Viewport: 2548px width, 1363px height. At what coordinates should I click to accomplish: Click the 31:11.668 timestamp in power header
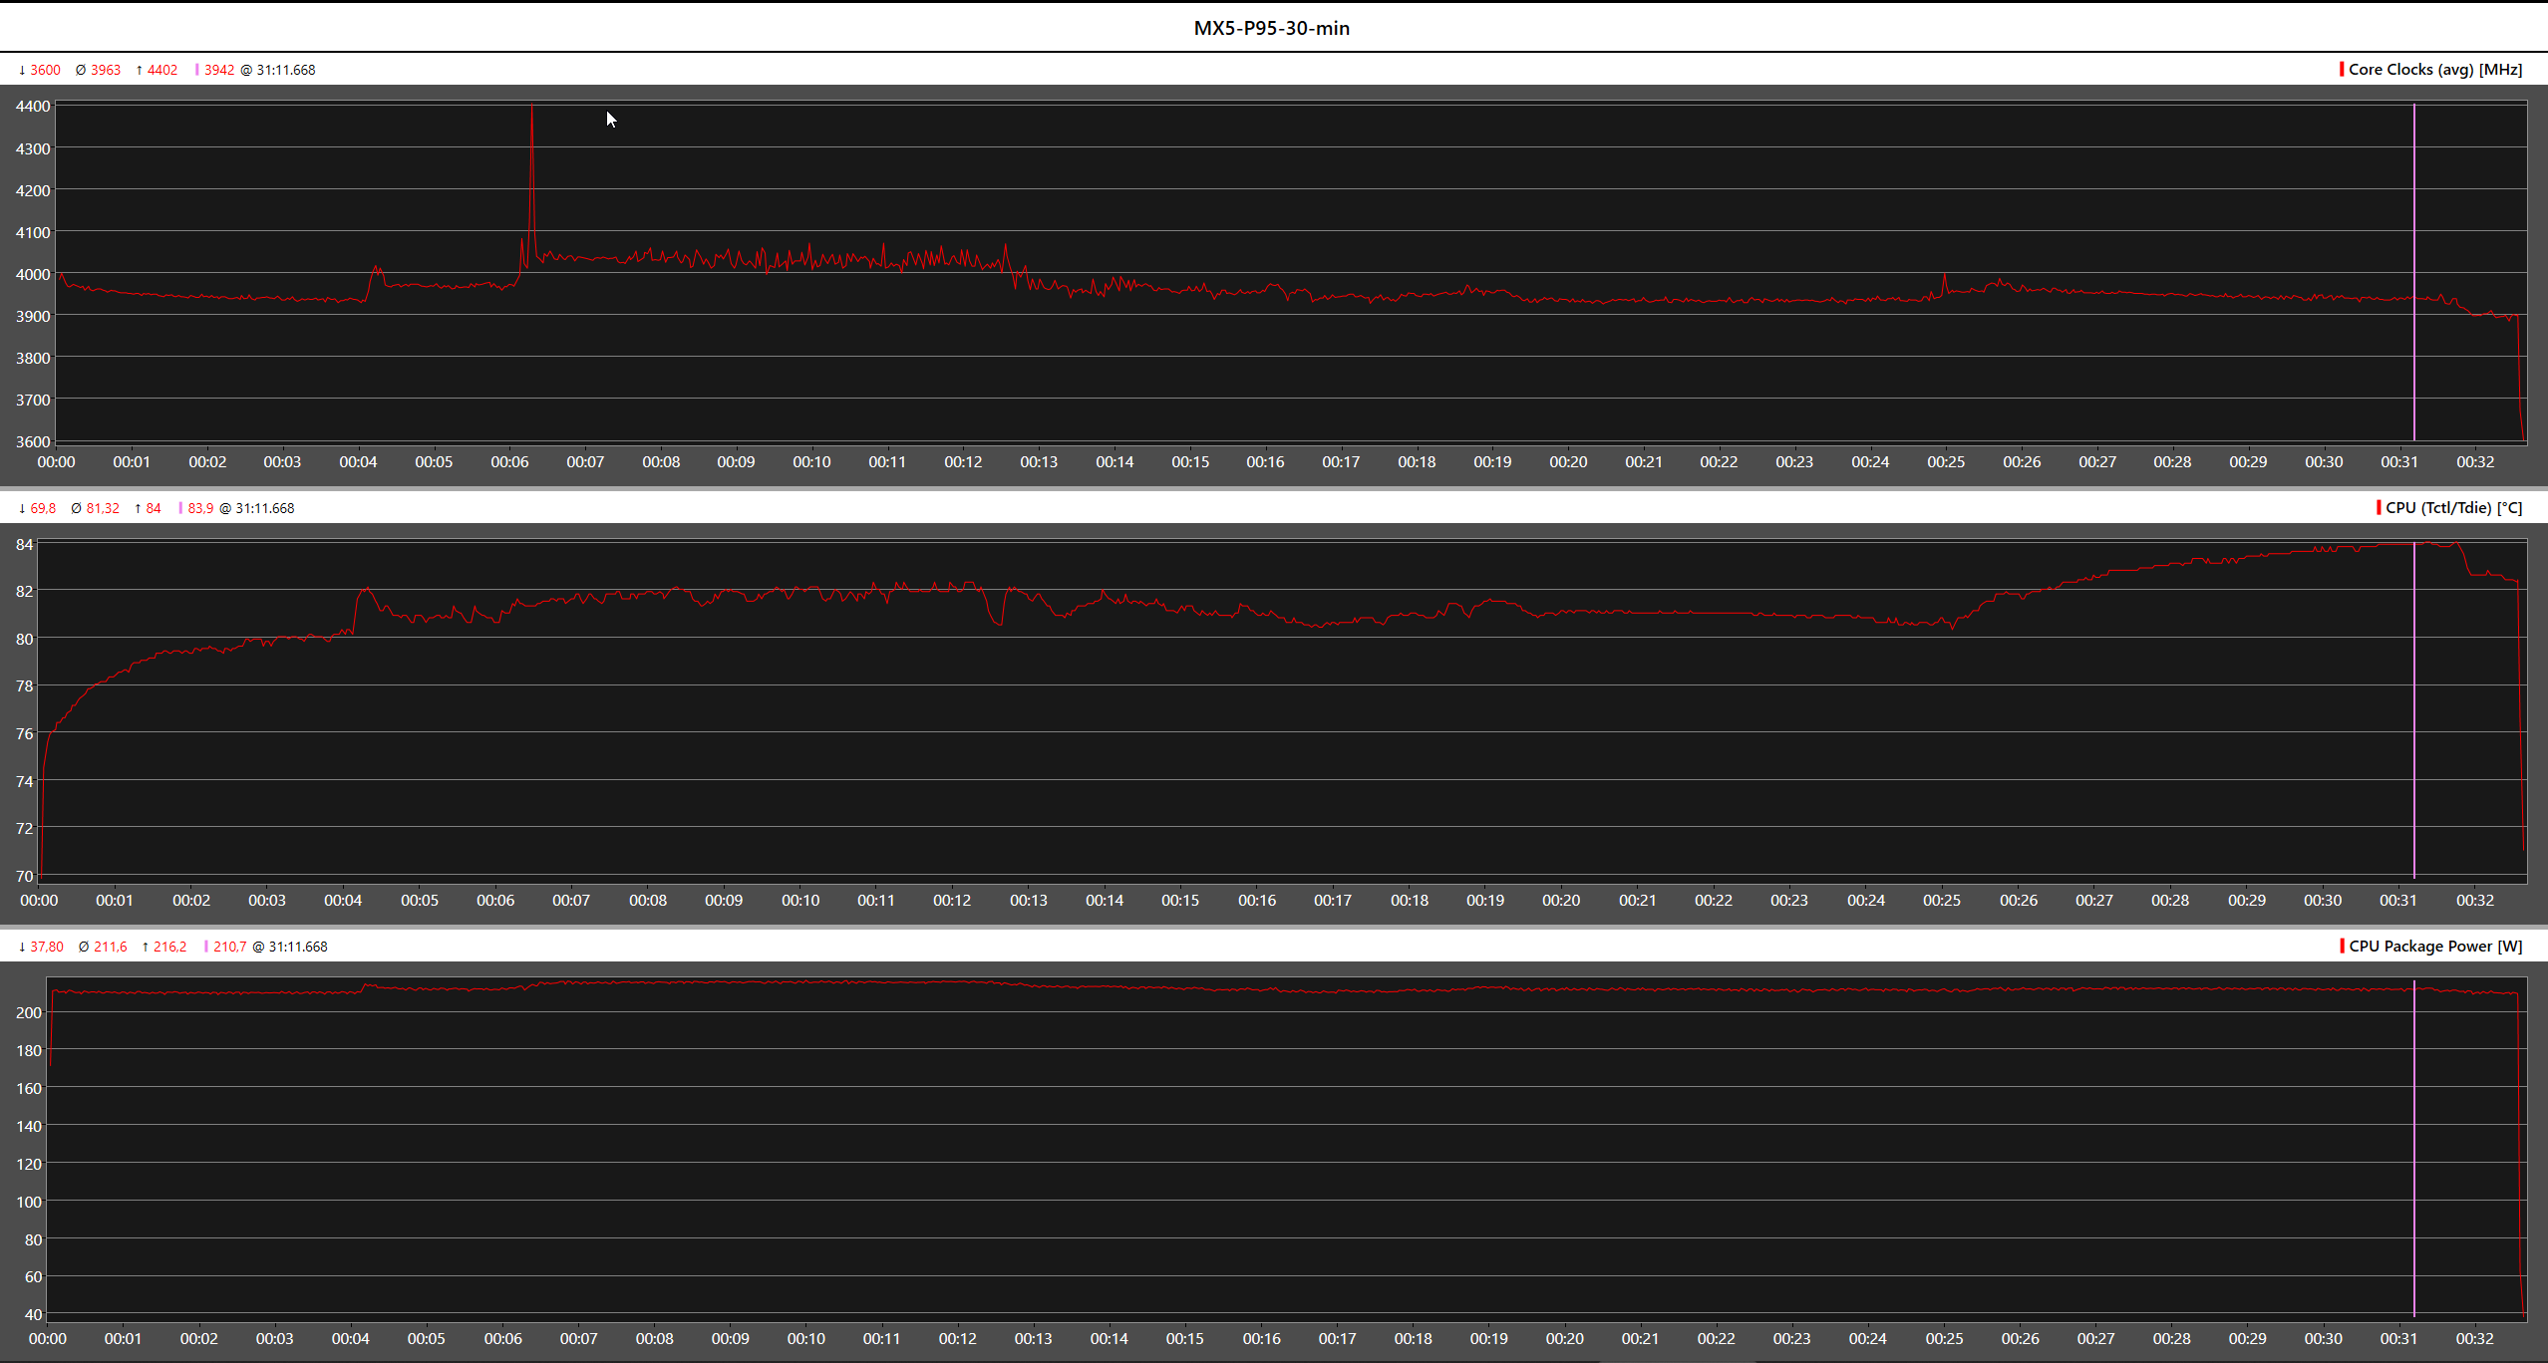click(297, 947)
